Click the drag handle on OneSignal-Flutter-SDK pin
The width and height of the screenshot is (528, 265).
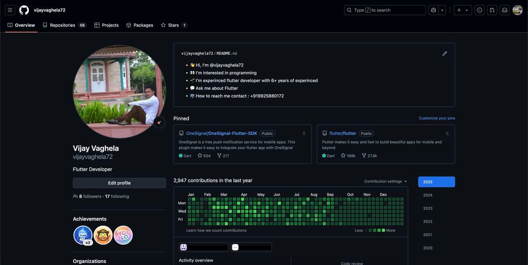click(304, 133)
